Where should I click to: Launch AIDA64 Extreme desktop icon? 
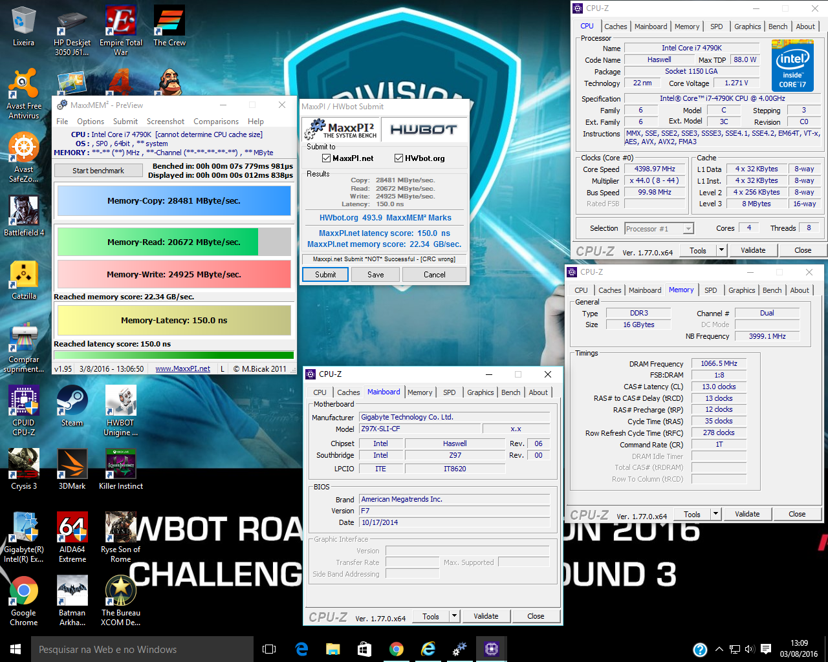pyautogui.click(x=72, y=538)
